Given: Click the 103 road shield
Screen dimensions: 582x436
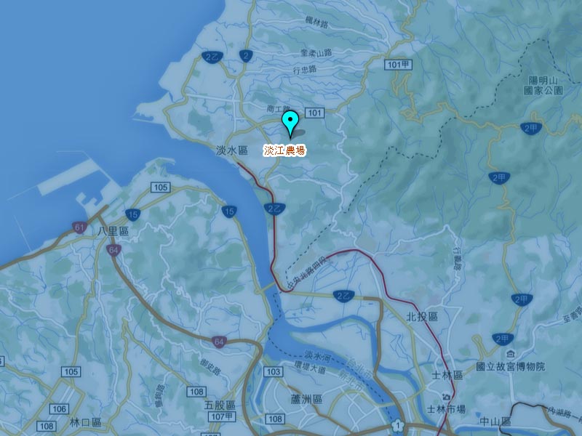Looking at the screenshot, I should (x=274, y=371).
